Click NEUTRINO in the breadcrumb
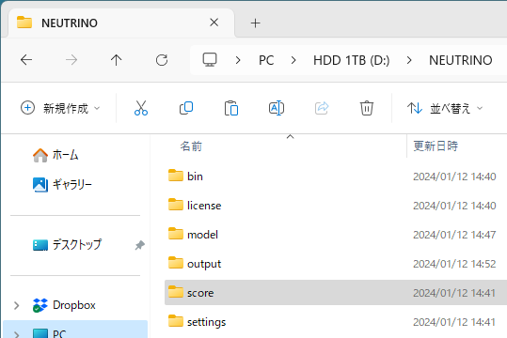Viewport: 507px width, 338px height. tap(461, 60)
